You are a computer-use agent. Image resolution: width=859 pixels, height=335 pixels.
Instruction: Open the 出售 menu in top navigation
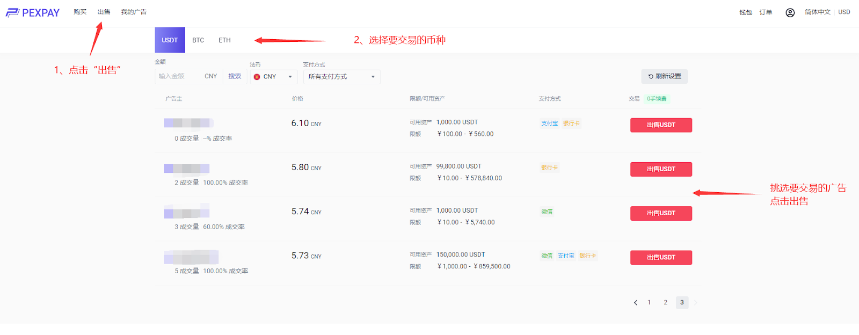tap(104, 12)
